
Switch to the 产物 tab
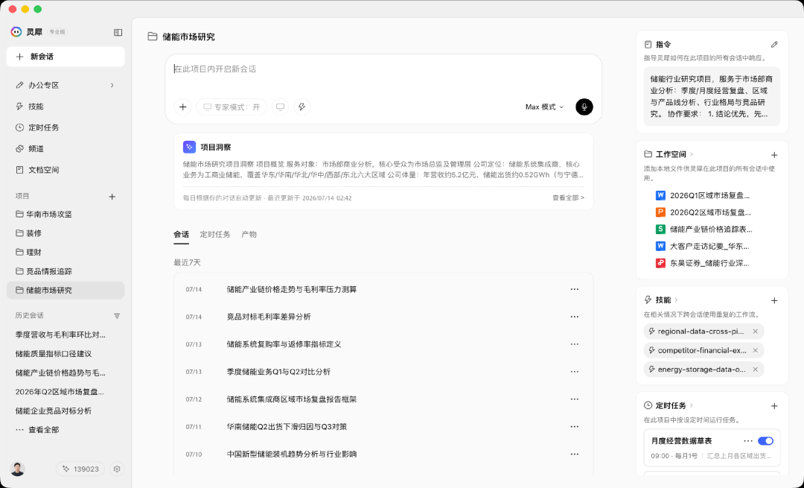(x=249, y=234)
